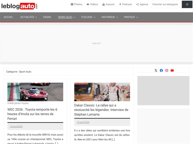Open the X (Twitter) social icon
Image resolution: width=193 pixels, height=144 pixels.
point(156,70)
